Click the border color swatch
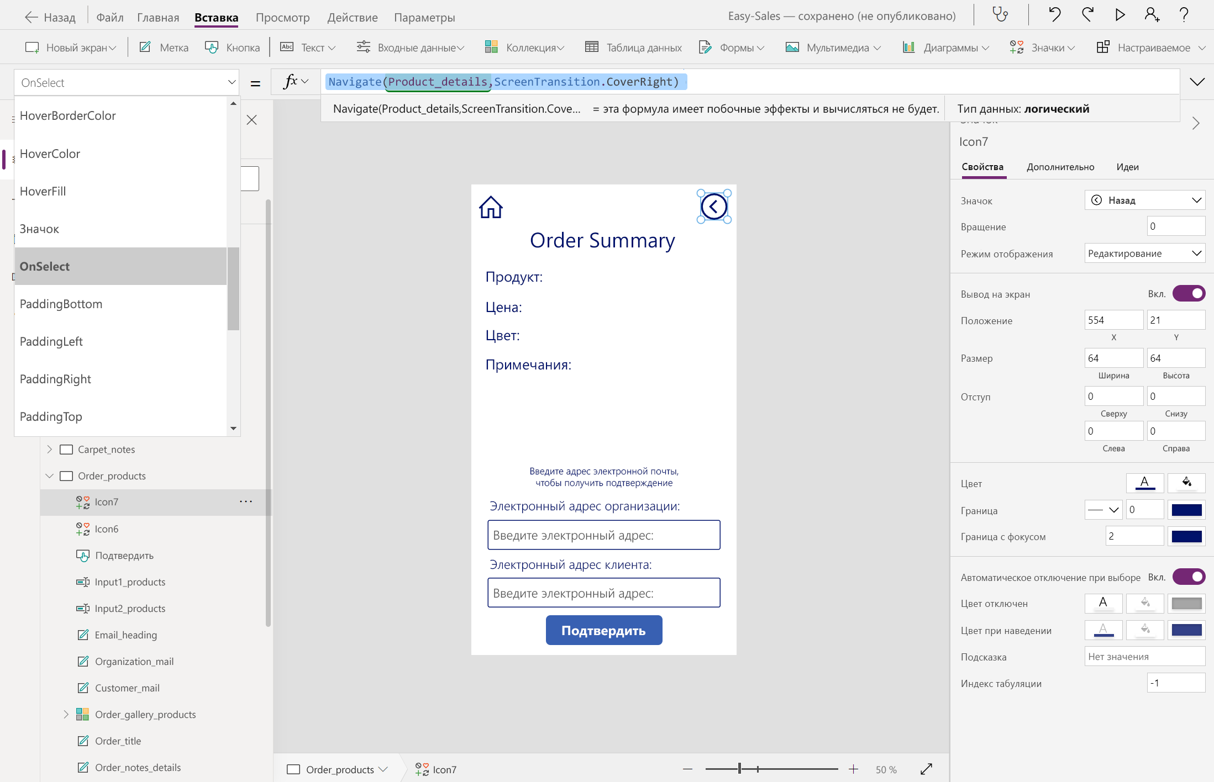1214x782 pixels. 1186,510
